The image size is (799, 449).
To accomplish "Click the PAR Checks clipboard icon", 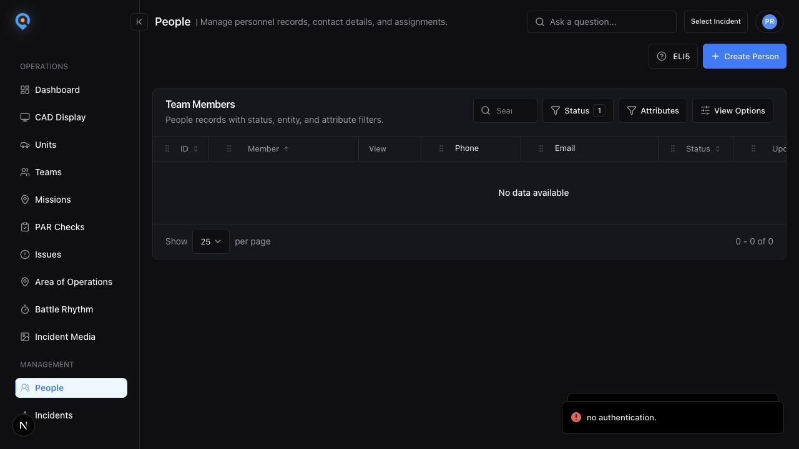I will point(25,227).
